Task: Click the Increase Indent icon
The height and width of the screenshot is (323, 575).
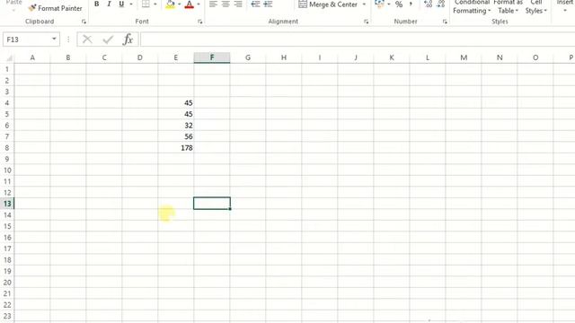Action: point(268,4)
